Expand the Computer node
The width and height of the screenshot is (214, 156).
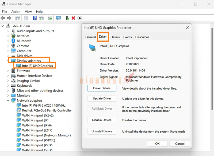[x=8, y=51]
